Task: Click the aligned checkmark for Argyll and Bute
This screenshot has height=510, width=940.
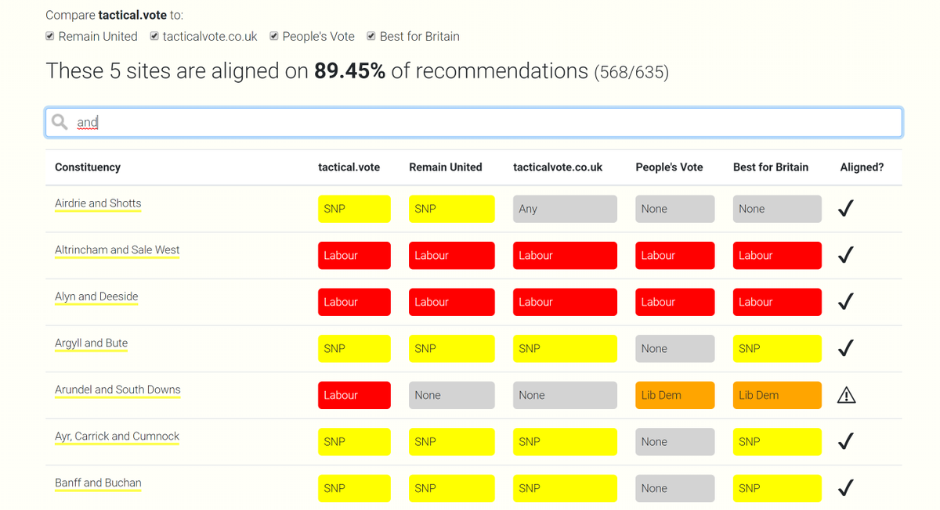Action: 845,348
